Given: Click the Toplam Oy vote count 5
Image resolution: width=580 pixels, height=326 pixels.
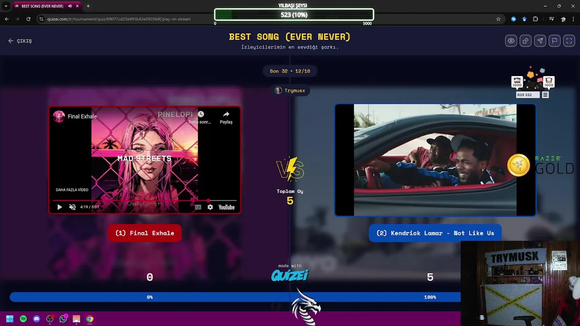Looking at the screenshot, I should pos(290,201).
